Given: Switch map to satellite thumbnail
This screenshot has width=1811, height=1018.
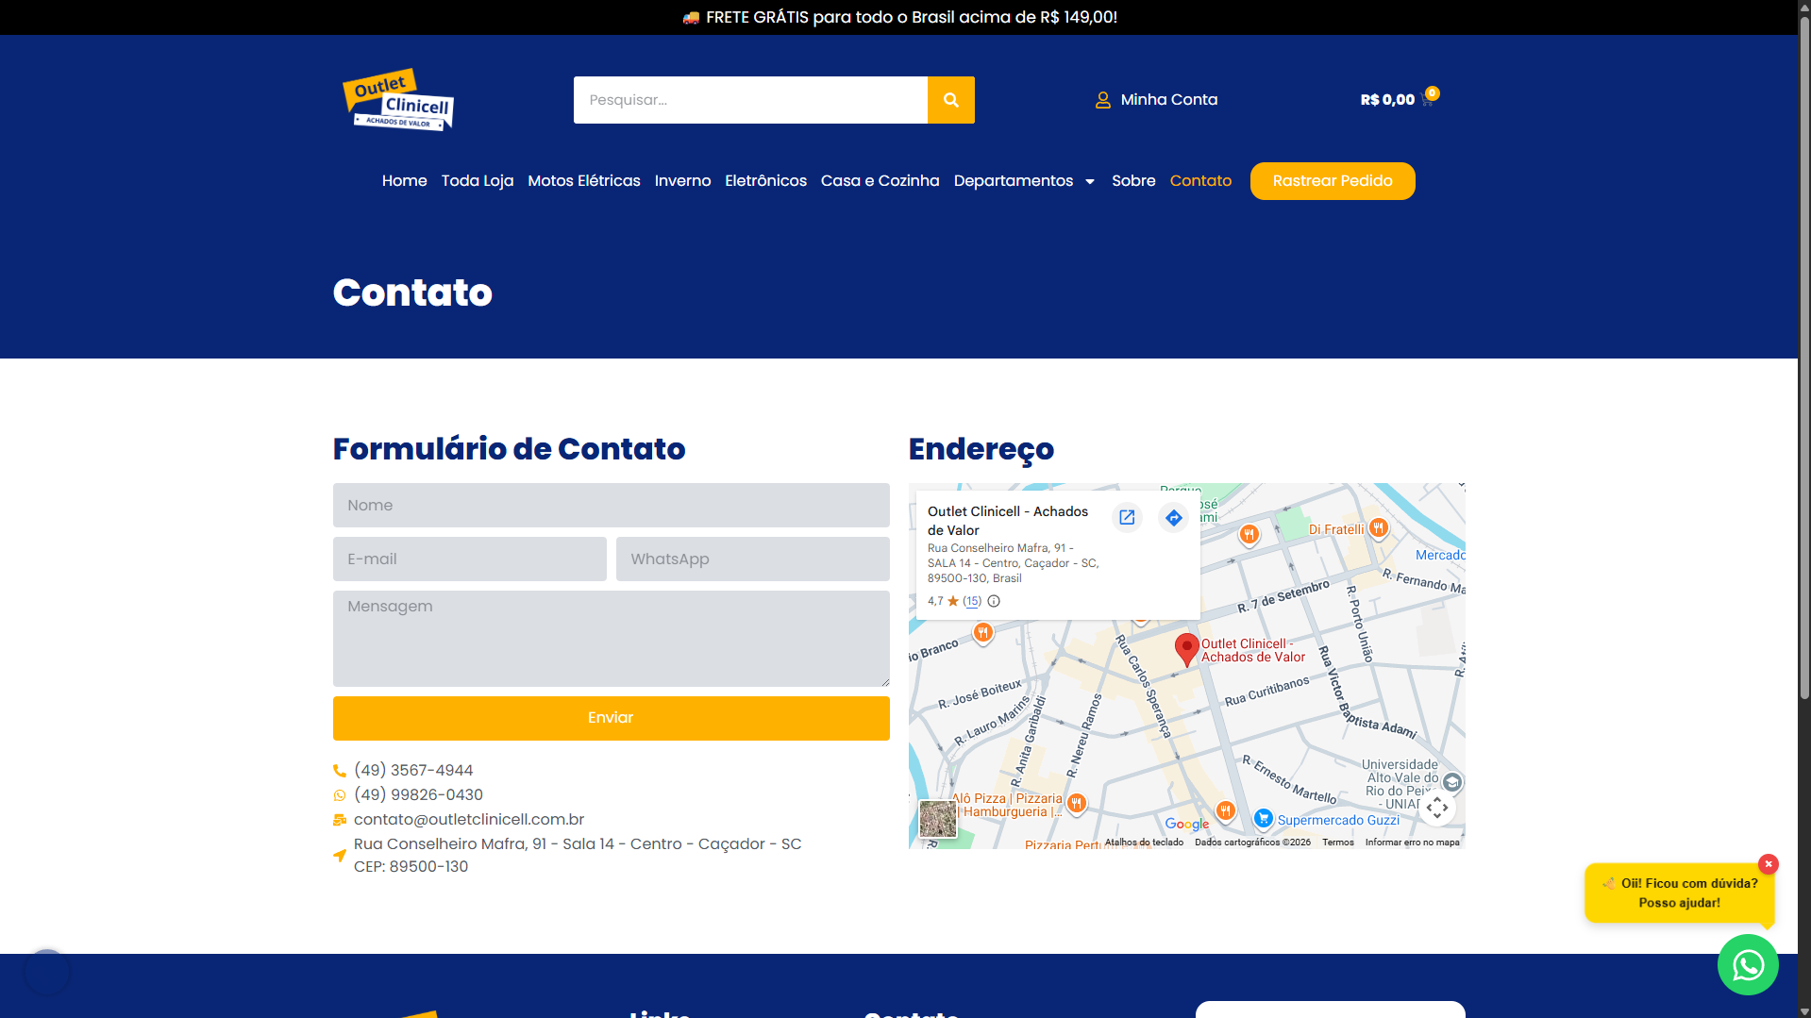Looking at the screenshot, I should (938, 819).
